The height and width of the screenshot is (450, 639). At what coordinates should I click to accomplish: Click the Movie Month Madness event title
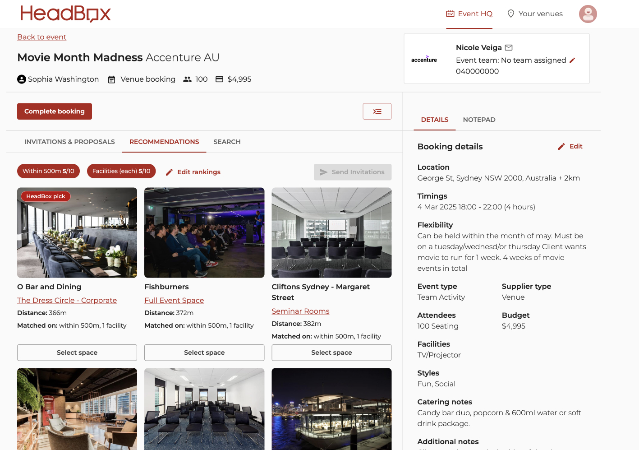click(x=80, y=57)
